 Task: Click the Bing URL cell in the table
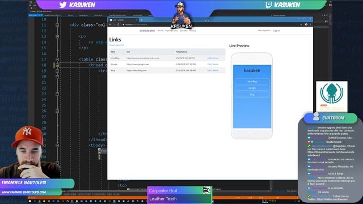coord(137,70)
